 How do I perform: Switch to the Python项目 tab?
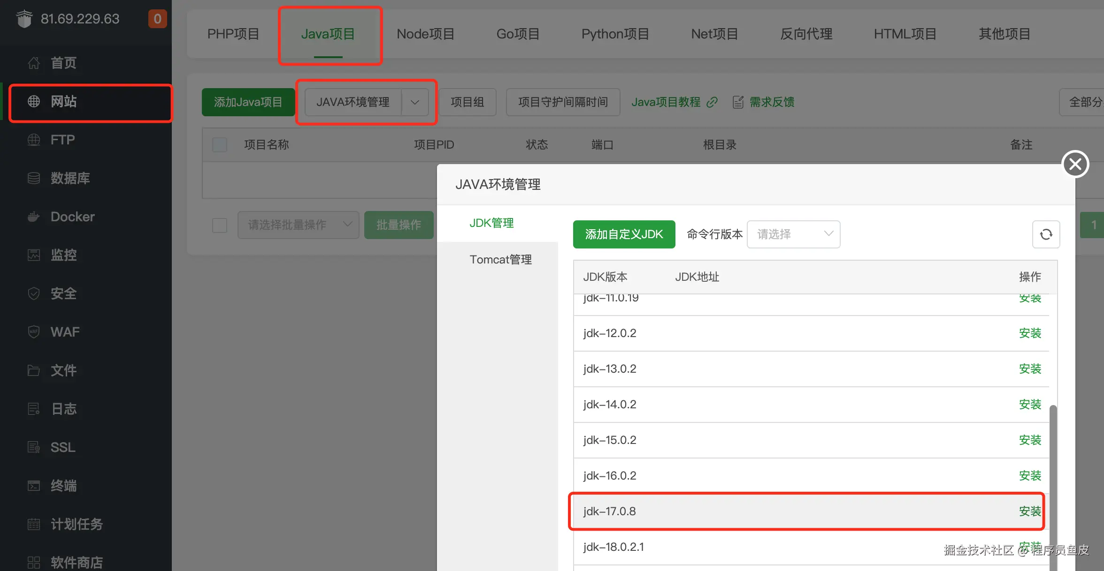[x=615, y=34]
